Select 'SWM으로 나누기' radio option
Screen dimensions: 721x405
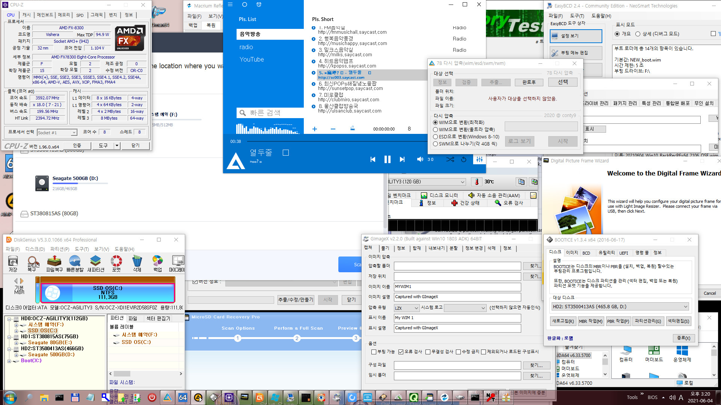(465, 144)
